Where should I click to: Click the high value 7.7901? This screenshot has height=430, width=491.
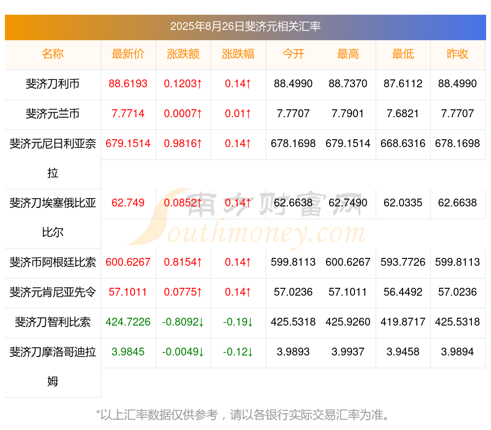tap(348, 114)
